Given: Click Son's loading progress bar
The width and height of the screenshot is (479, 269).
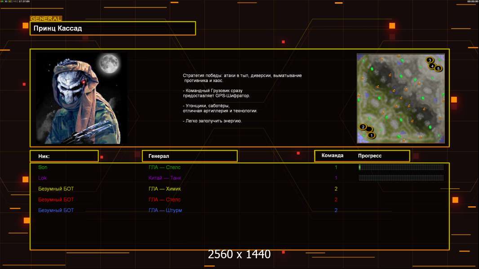Looking at the screenshot, I should point(401,167).
